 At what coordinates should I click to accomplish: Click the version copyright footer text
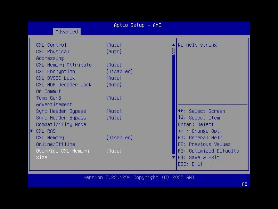coord(139,177)
